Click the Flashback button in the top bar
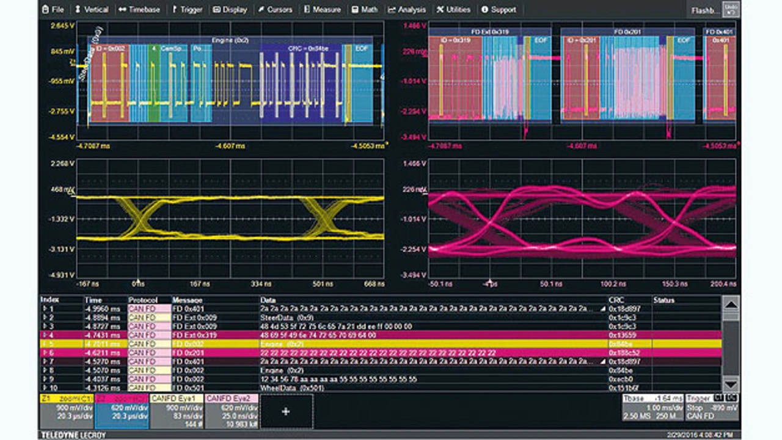The image size is (782, 440). tap(704, 10)
